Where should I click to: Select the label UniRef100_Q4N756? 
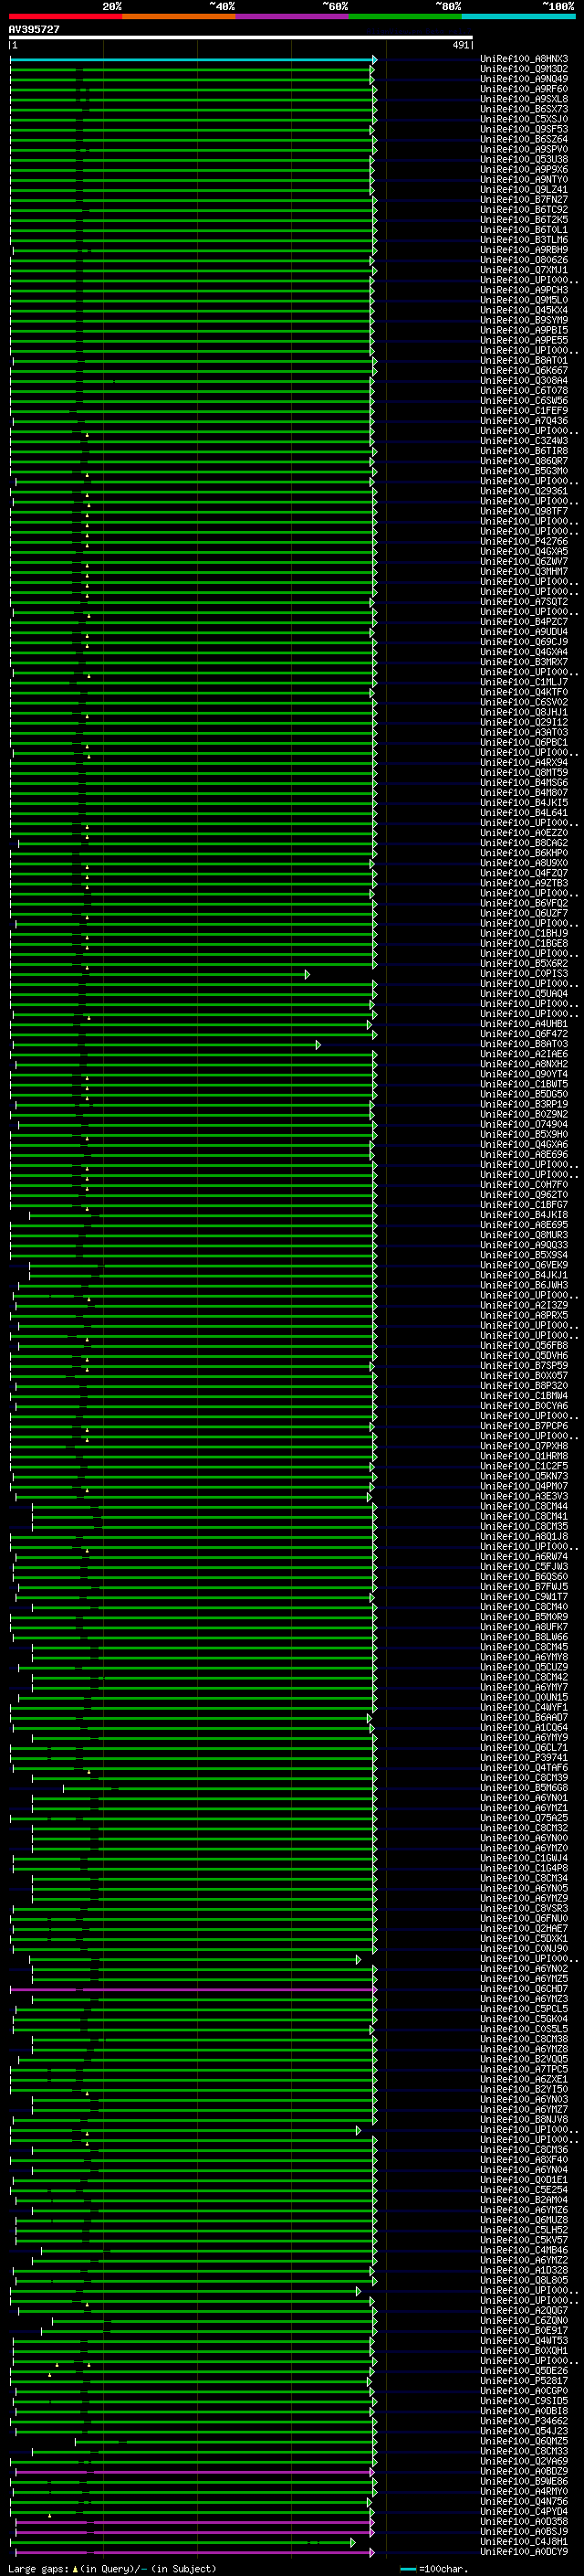524,2502
